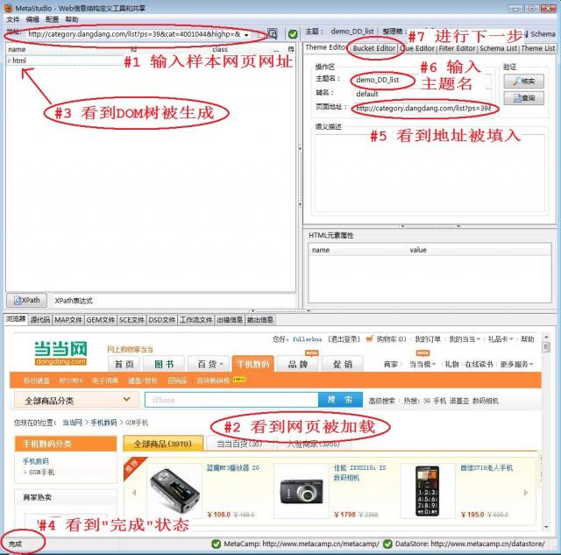Switch to the Clue Editor tab
561x555 pixels.
coord(417,48)
